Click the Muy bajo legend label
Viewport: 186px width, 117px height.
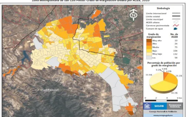pyautogui.click(x=157, y=54)
